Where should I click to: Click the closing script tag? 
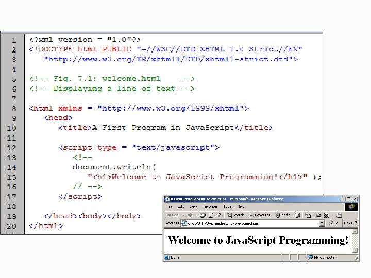(x=80, y=197)
